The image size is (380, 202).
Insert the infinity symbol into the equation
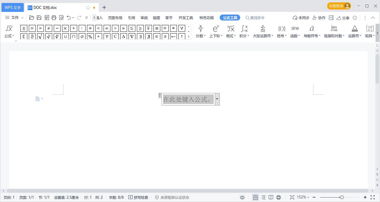click(32, 28)
